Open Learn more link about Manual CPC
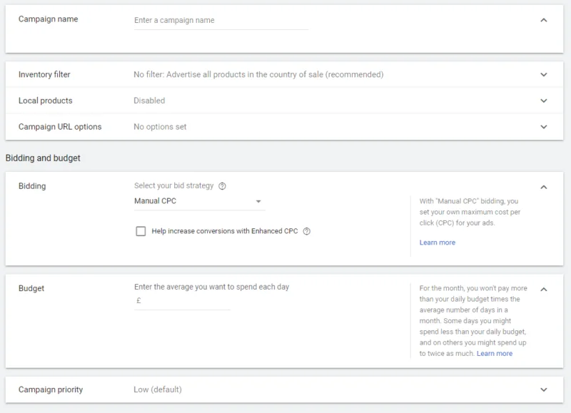The width and height of the screenshot is (571, 413). click(437, 243)
